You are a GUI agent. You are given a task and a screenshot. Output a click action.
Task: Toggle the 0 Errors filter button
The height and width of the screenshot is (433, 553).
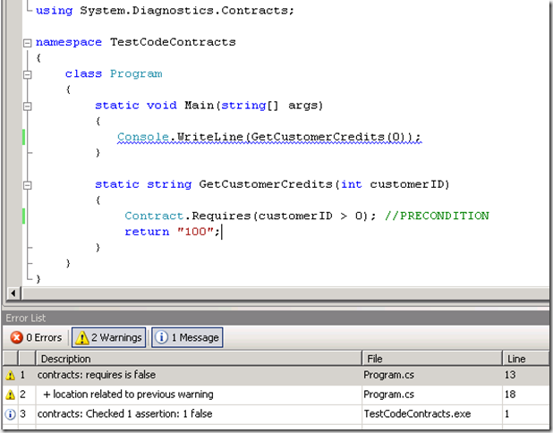[x=35, y=337]
